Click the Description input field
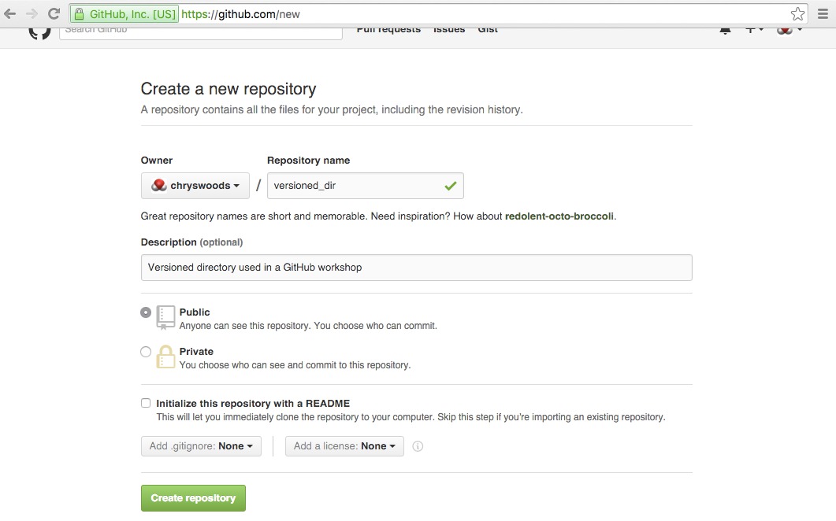The height and width of the screenshot is (521, 836). click(x=416, y=268)
